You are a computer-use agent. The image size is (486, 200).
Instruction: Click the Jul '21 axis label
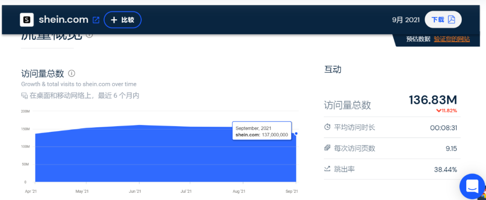[186, 191]
